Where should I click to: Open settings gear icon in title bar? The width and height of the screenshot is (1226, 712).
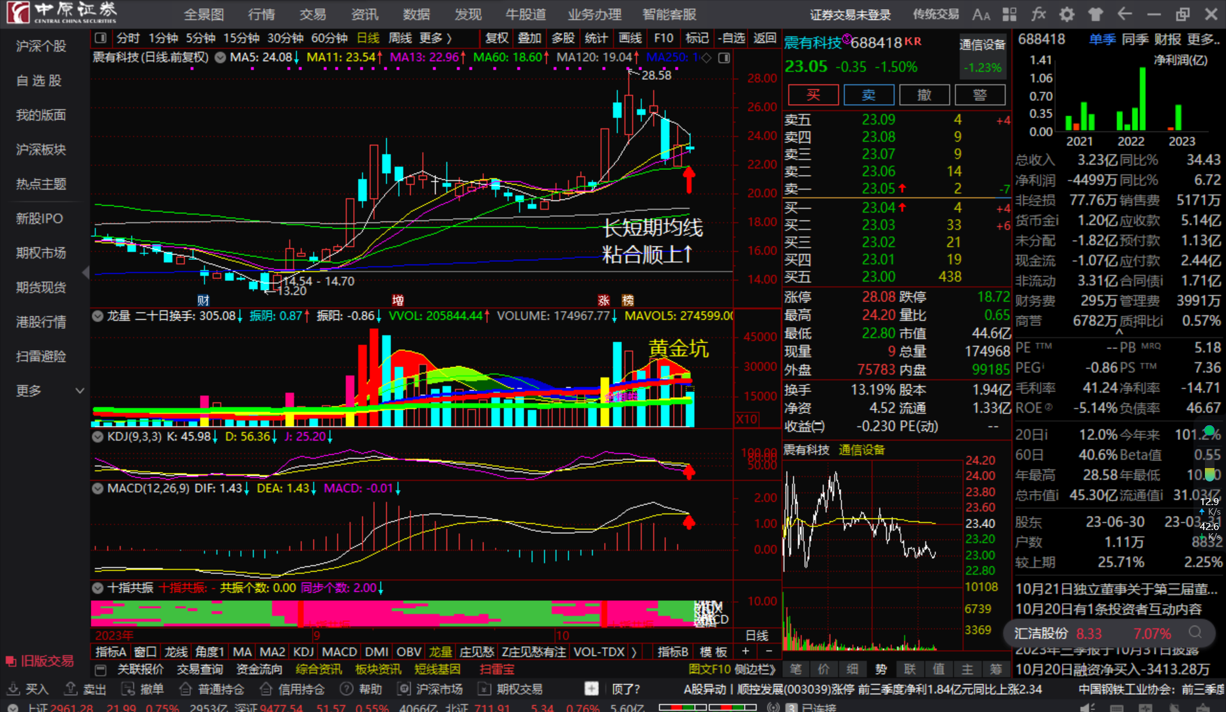click(x=1067, y=14)
